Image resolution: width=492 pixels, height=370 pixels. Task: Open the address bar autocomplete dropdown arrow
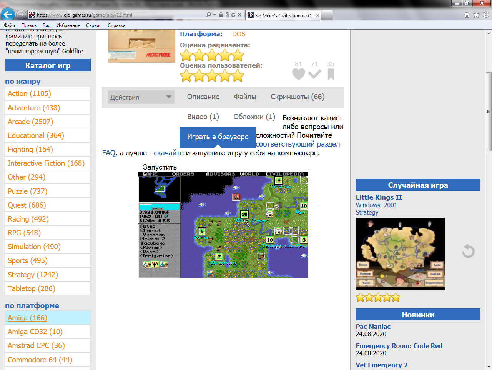click(214, 15)
